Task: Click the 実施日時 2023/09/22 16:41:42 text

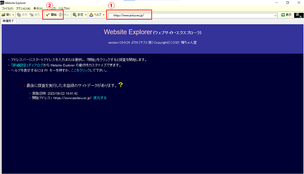Action: [55, 93]
